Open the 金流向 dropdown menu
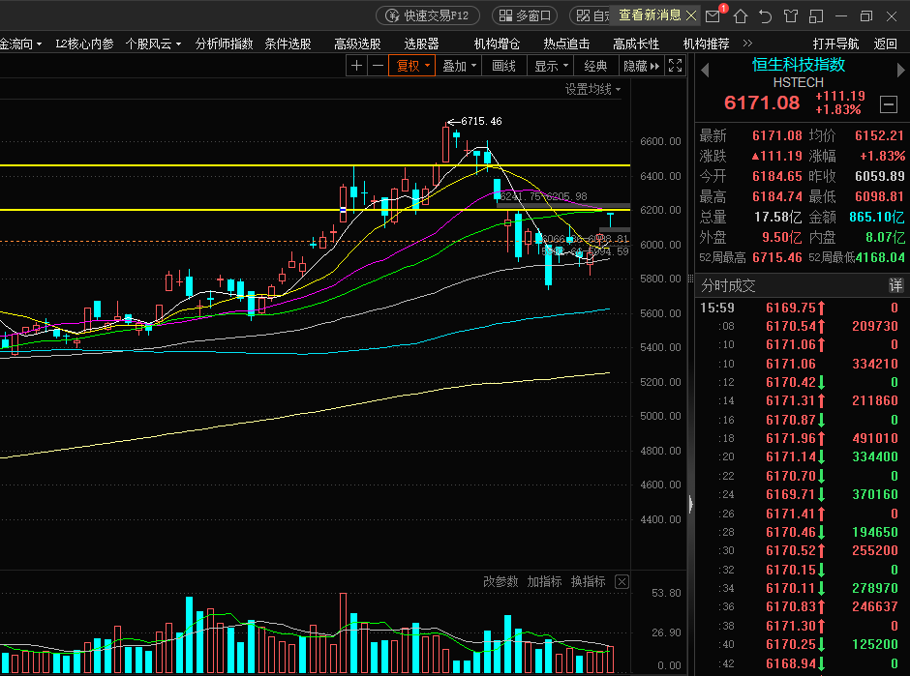 click(21, 44)
